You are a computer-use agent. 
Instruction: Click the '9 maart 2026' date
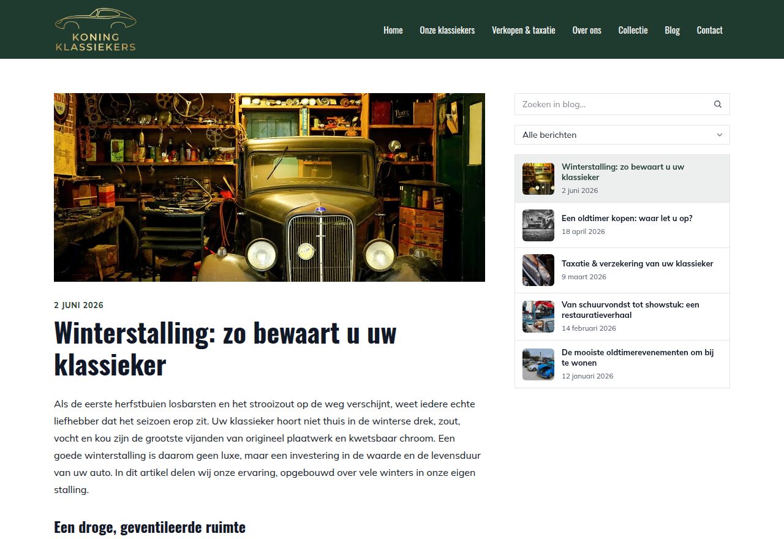coord(584,277)
